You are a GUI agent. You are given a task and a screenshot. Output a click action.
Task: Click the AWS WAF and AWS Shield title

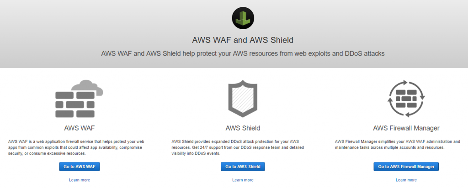tap(243, 40)
